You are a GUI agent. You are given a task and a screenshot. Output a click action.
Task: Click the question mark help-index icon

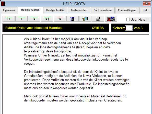pos(85,19)
